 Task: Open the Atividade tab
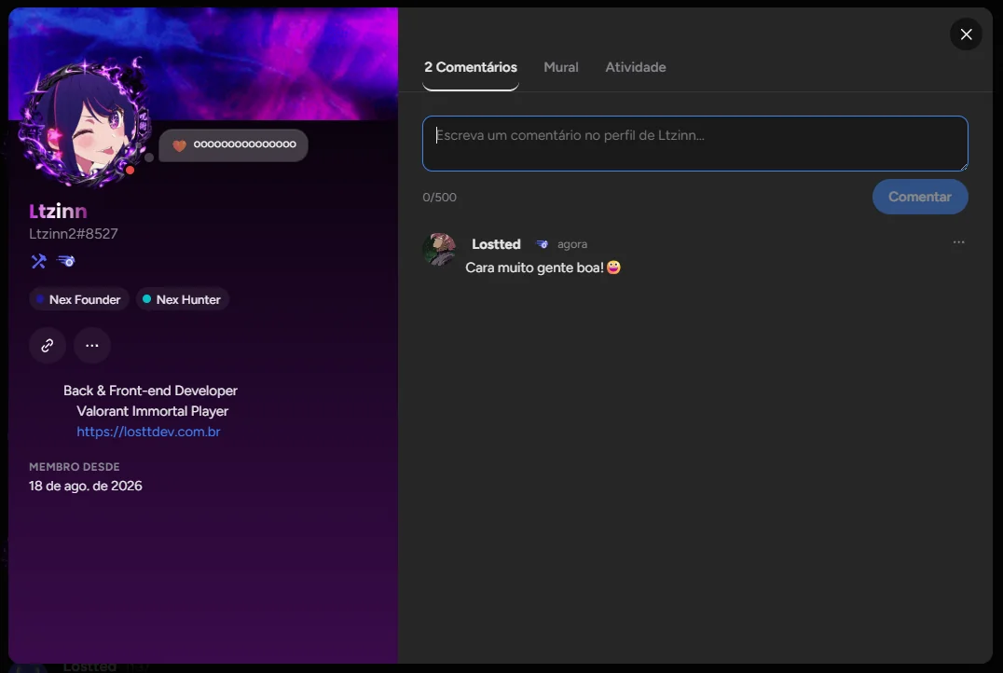pos(635,67)
